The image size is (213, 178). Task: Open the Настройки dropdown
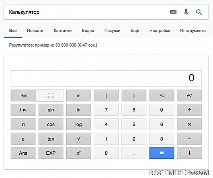(x=160, y=31)
